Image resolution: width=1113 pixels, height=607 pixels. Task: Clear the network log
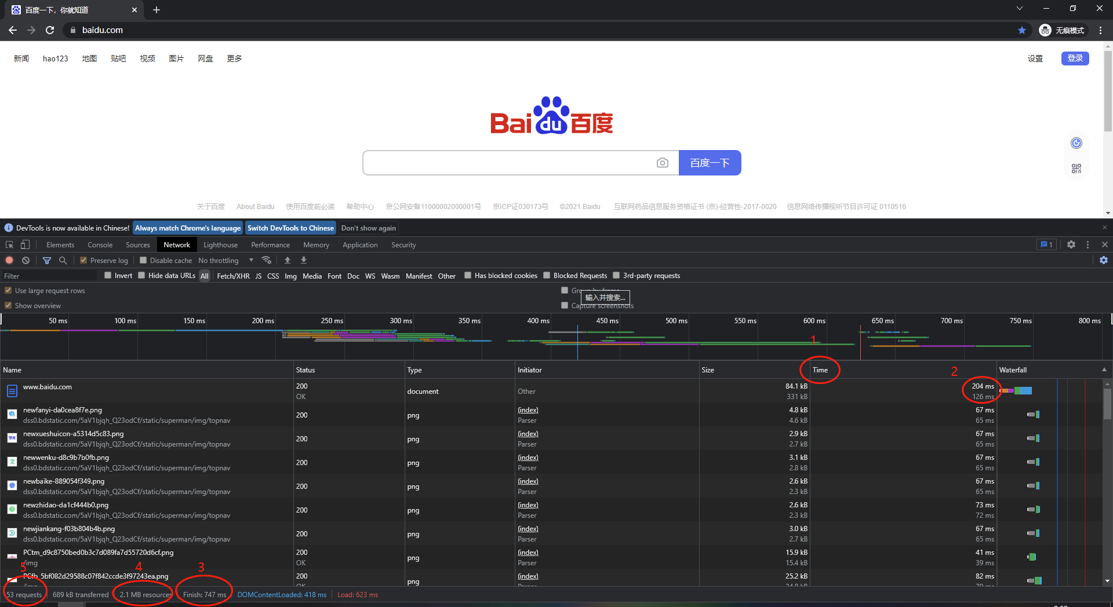point(26,260)
